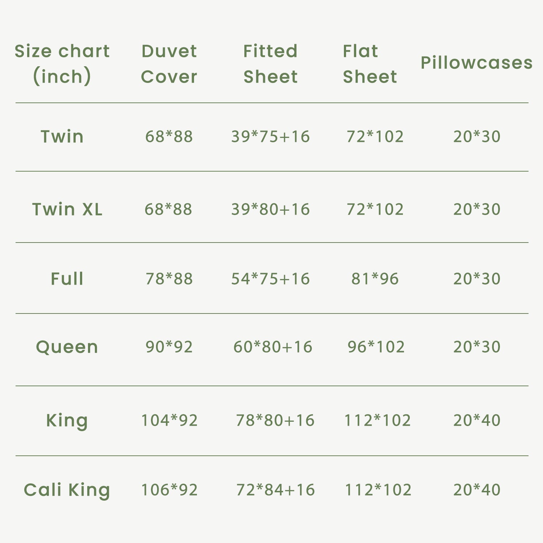The height and width of the screenshot is (543, 543).
Task: Select the King row label
Action: click(67, 420)
